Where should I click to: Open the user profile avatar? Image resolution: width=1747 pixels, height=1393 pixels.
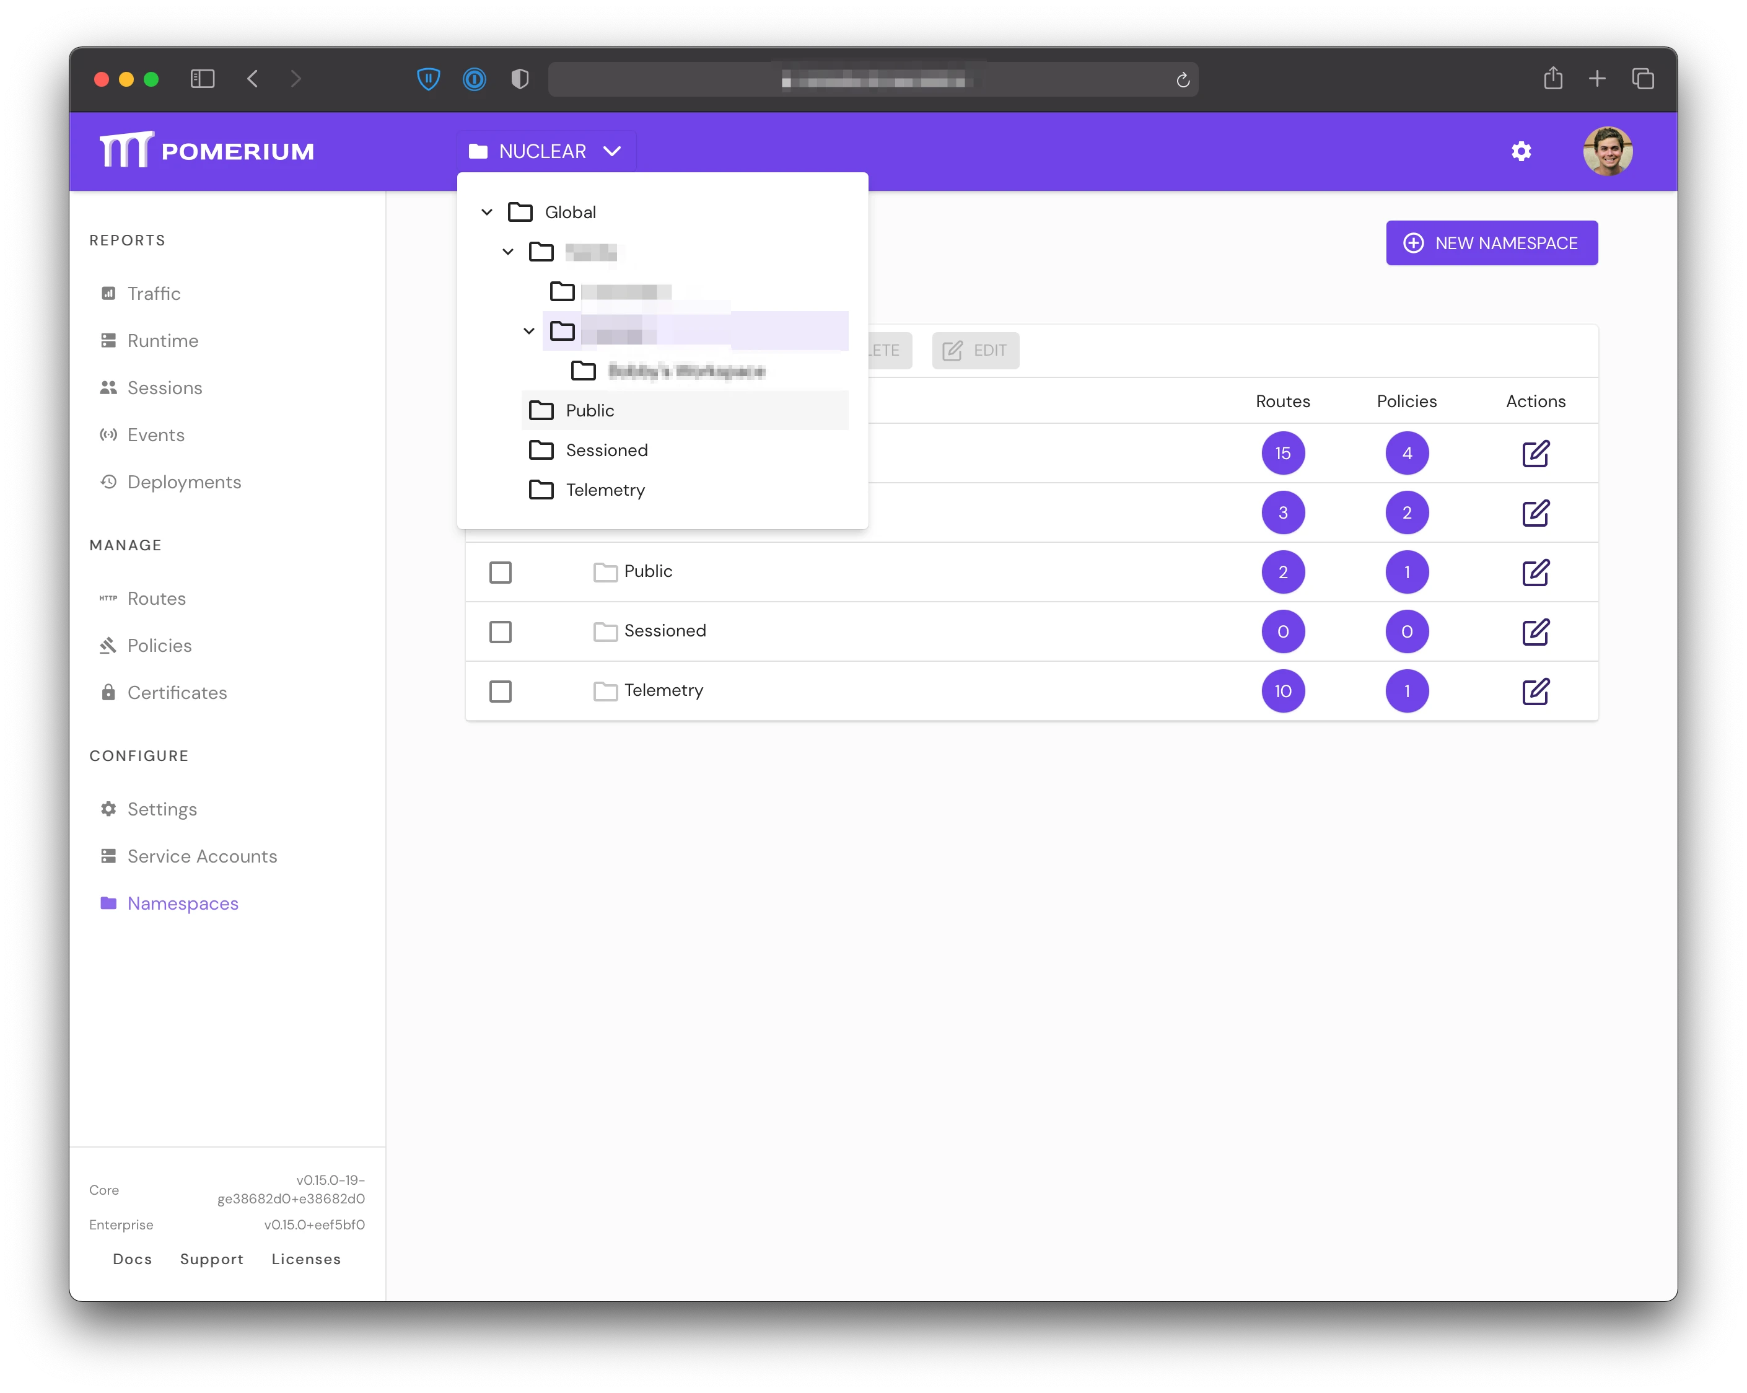point(1607,152)
